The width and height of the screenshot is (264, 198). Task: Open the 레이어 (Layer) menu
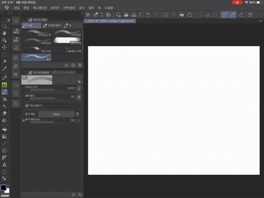click(55, 8)
